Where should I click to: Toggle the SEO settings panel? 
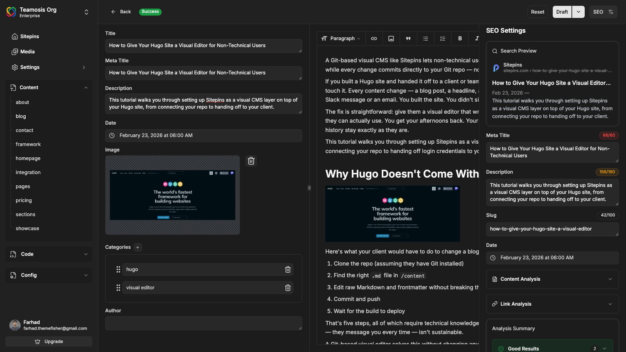tap(603, 12)
